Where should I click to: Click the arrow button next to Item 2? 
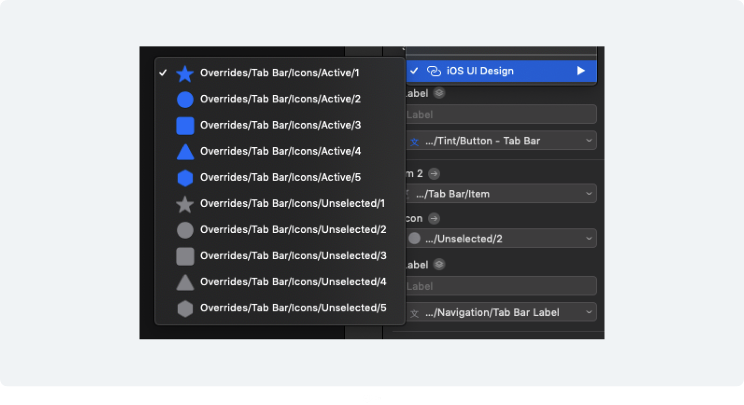pyautogui.click(x=434, y=174)
